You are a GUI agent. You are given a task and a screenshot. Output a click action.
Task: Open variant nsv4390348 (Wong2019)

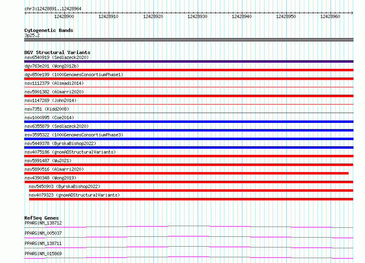pos(50,178)
